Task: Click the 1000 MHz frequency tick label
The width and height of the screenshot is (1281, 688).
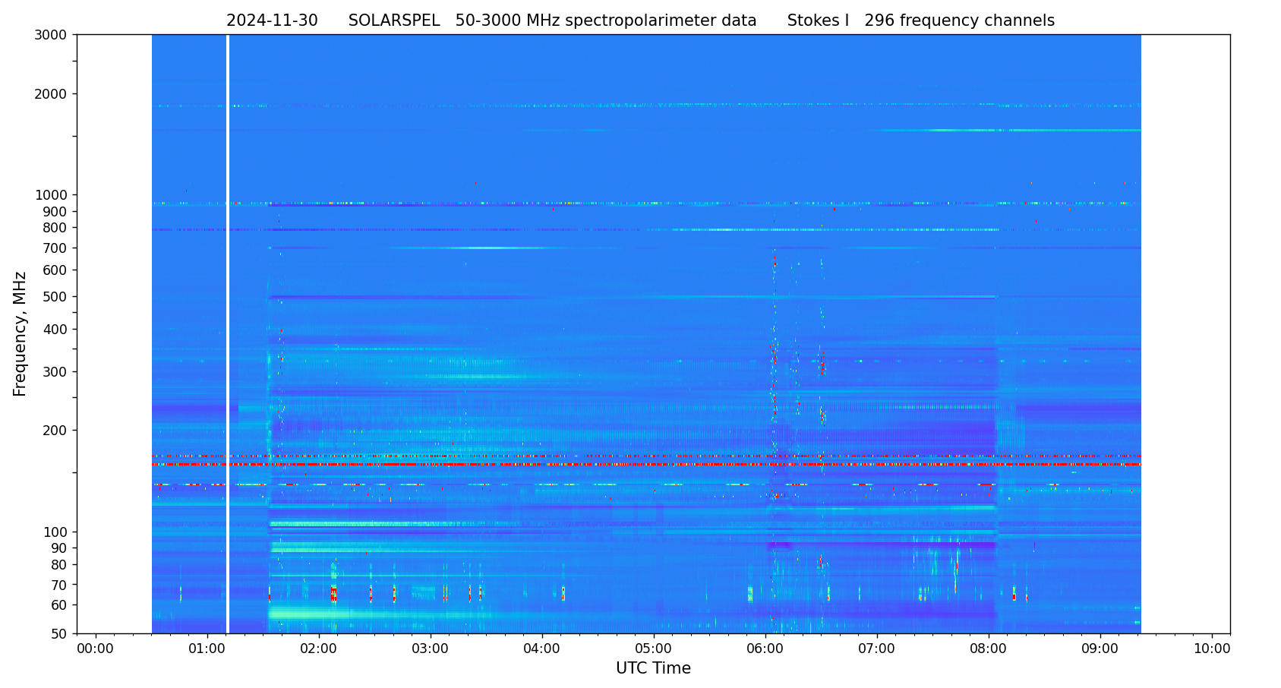Action: (52, 195)
